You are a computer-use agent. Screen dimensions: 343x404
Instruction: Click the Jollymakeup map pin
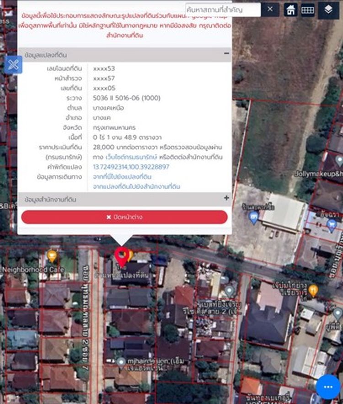click(339, 160)
